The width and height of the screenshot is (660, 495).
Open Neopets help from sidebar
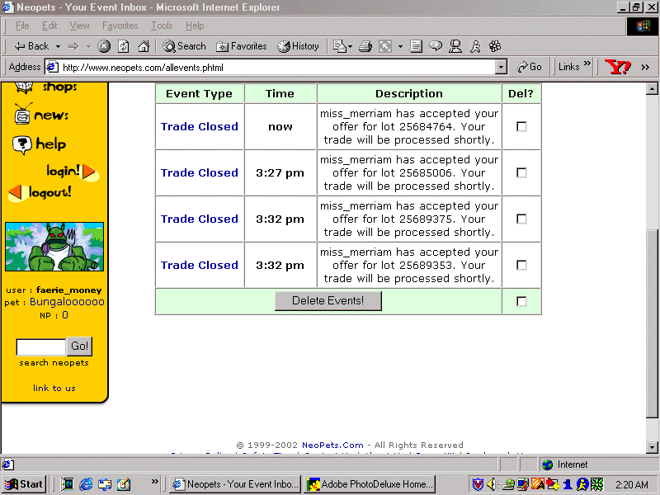click(40, 144)
